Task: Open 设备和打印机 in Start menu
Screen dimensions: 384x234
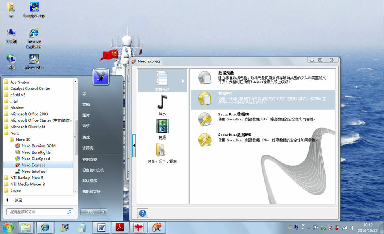Action: point(93,170)
